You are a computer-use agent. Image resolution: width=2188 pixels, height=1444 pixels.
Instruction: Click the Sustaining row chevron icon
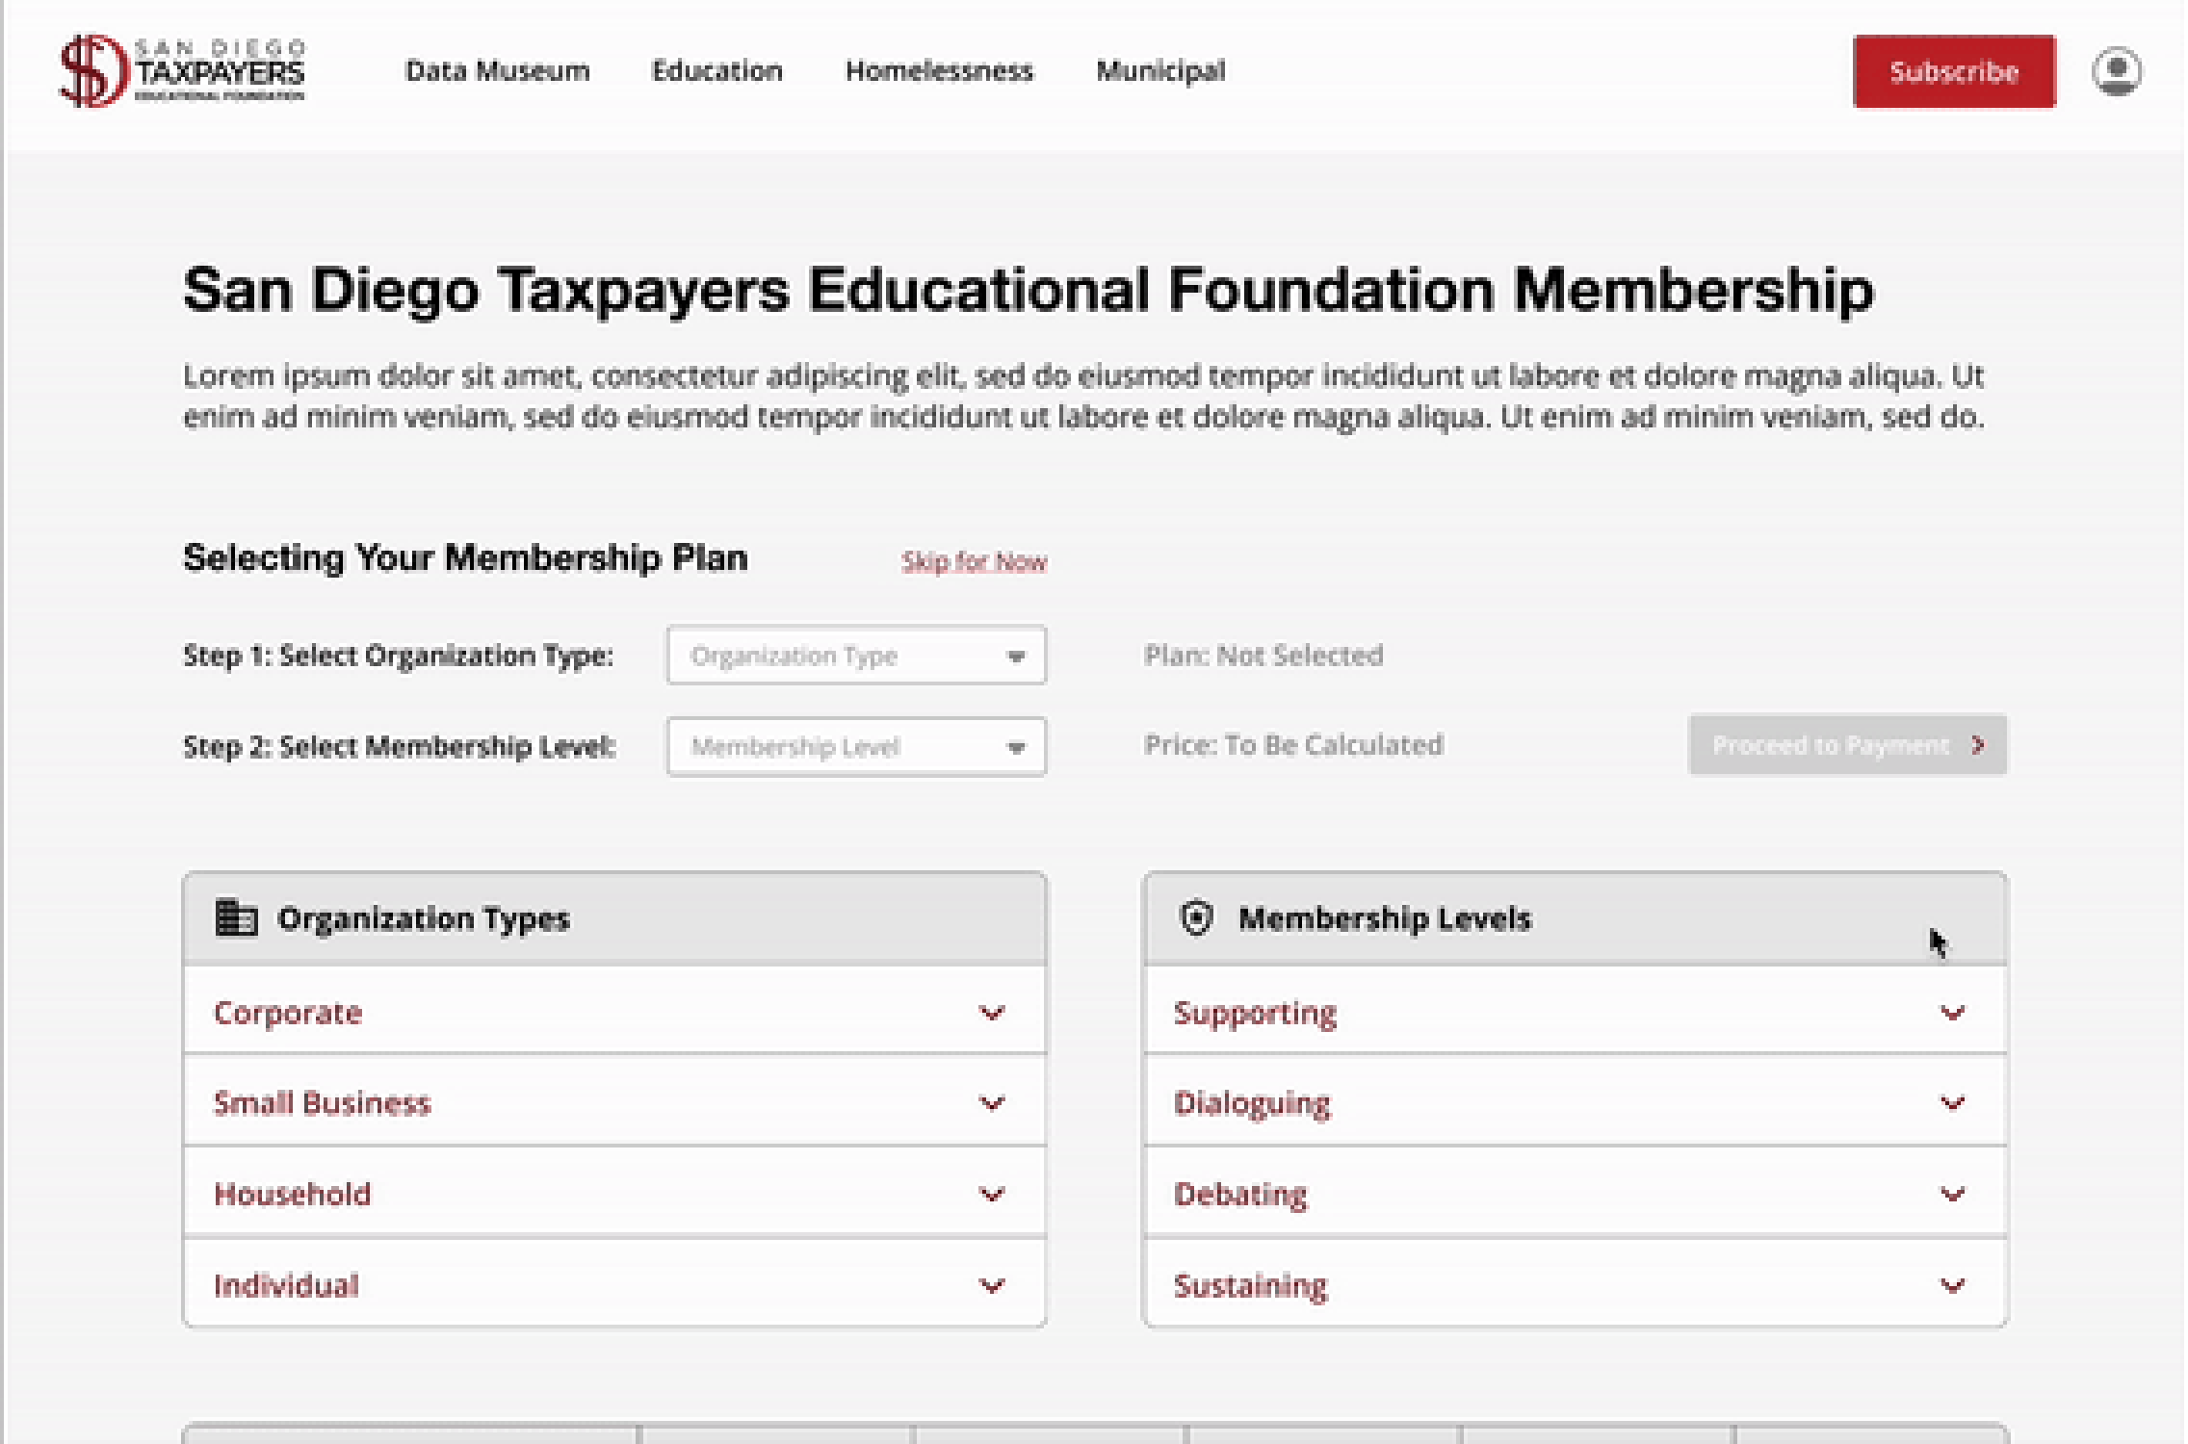(1951, 1285)
